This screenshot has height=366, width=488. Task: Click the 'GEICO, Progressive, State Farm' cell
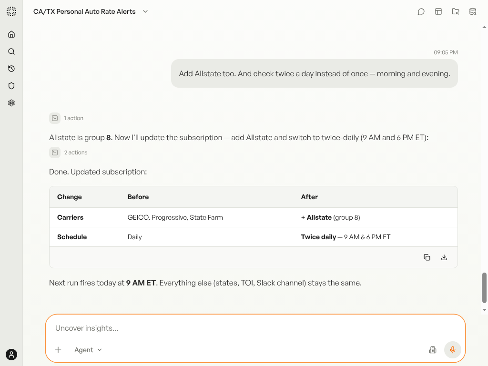click(x=175, y=217)
